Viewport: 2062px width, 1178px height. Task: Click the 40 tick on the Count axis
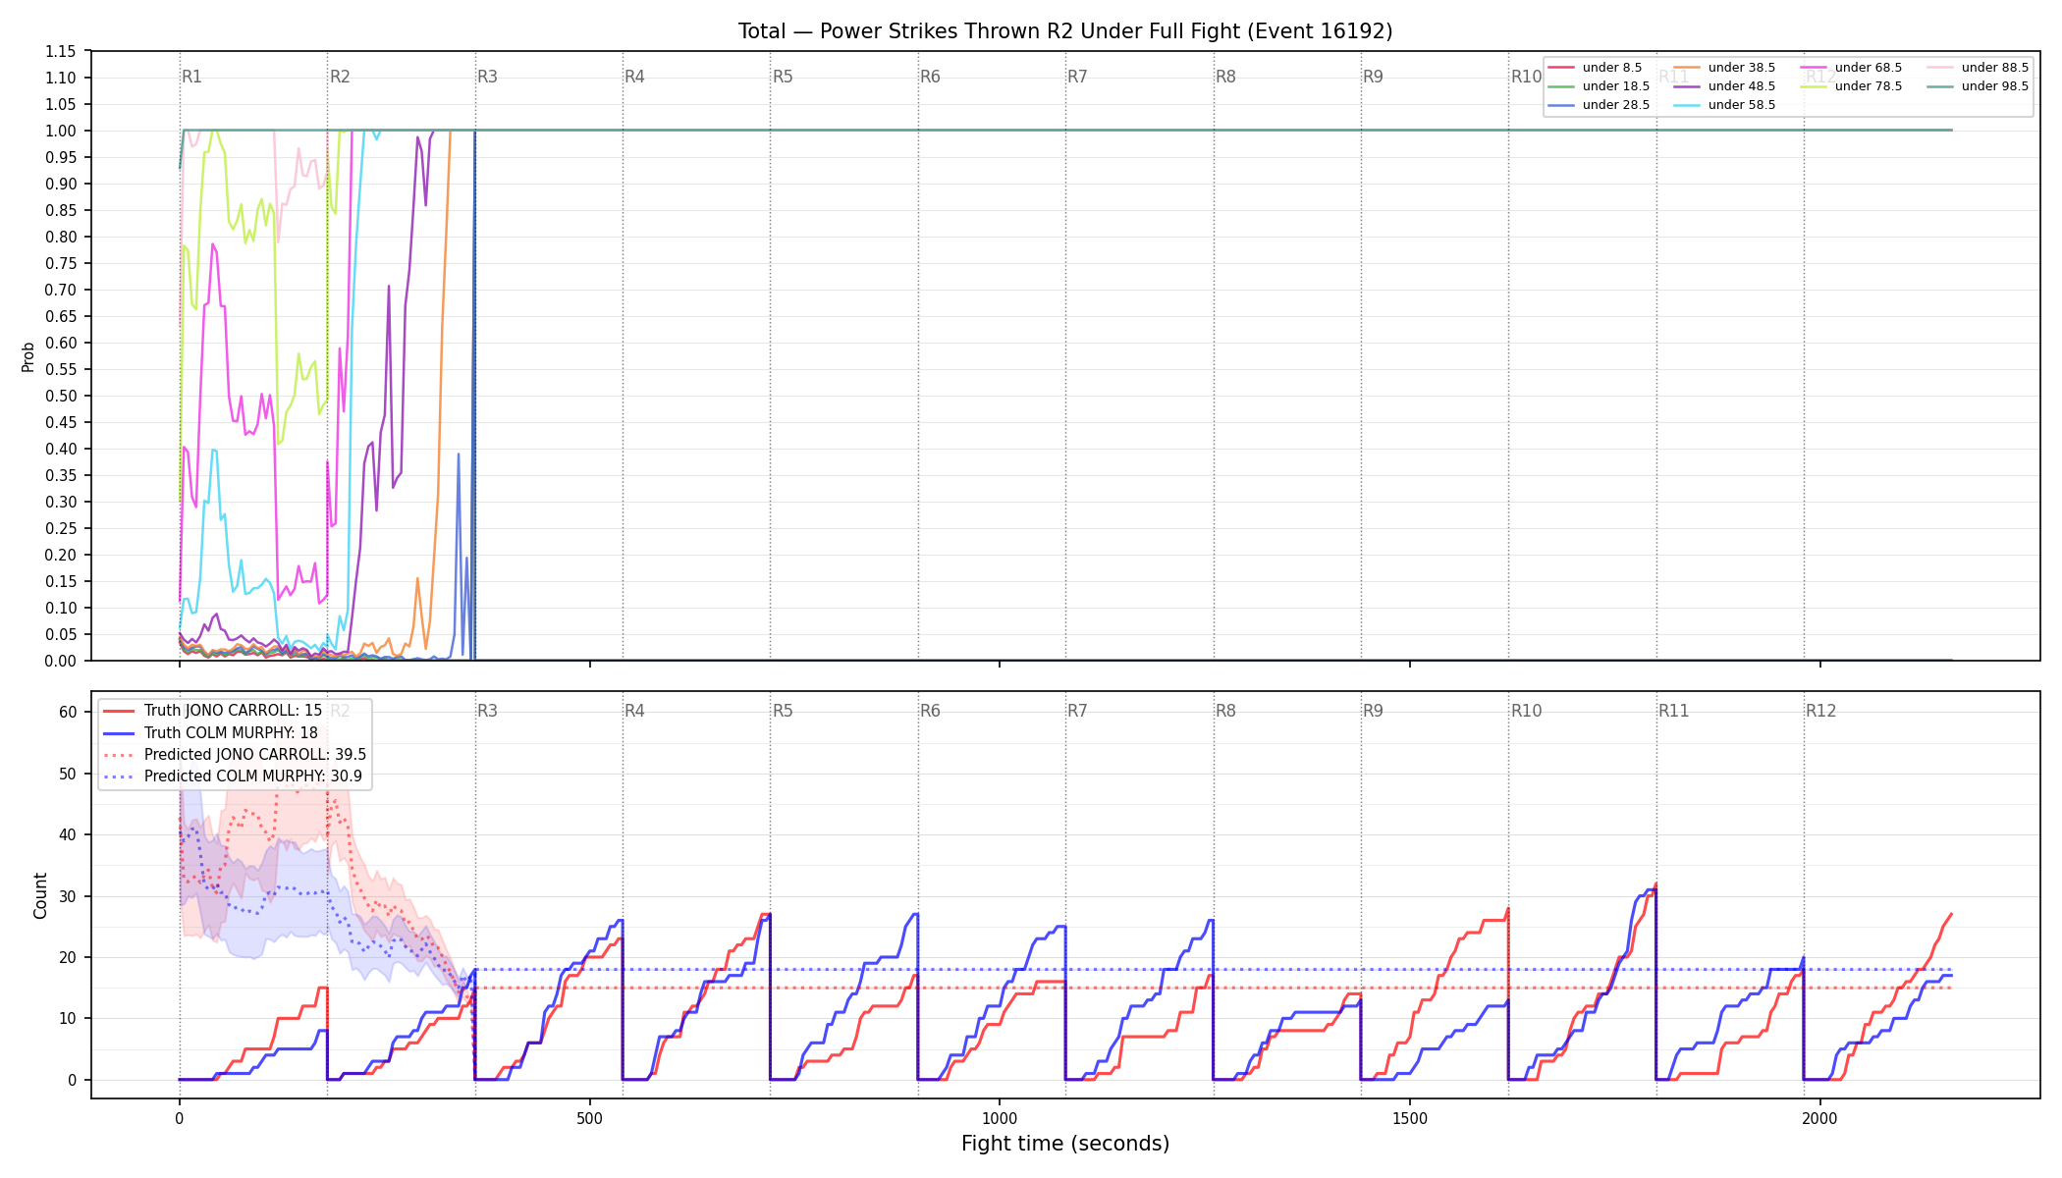[68, 835]
